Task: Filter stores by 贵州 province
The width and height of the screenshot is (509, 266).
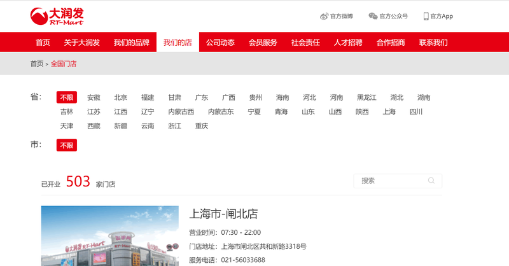Action: [256, 97]
